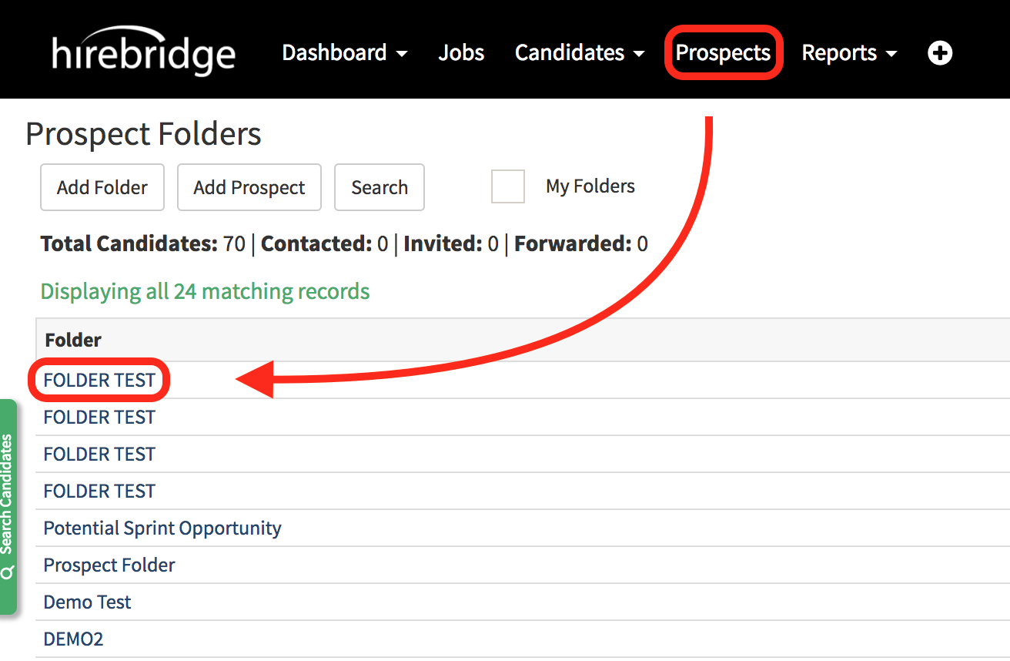1010x661 pixels.
Task: Open the second FOLDER TEST link
Action: 99,418
